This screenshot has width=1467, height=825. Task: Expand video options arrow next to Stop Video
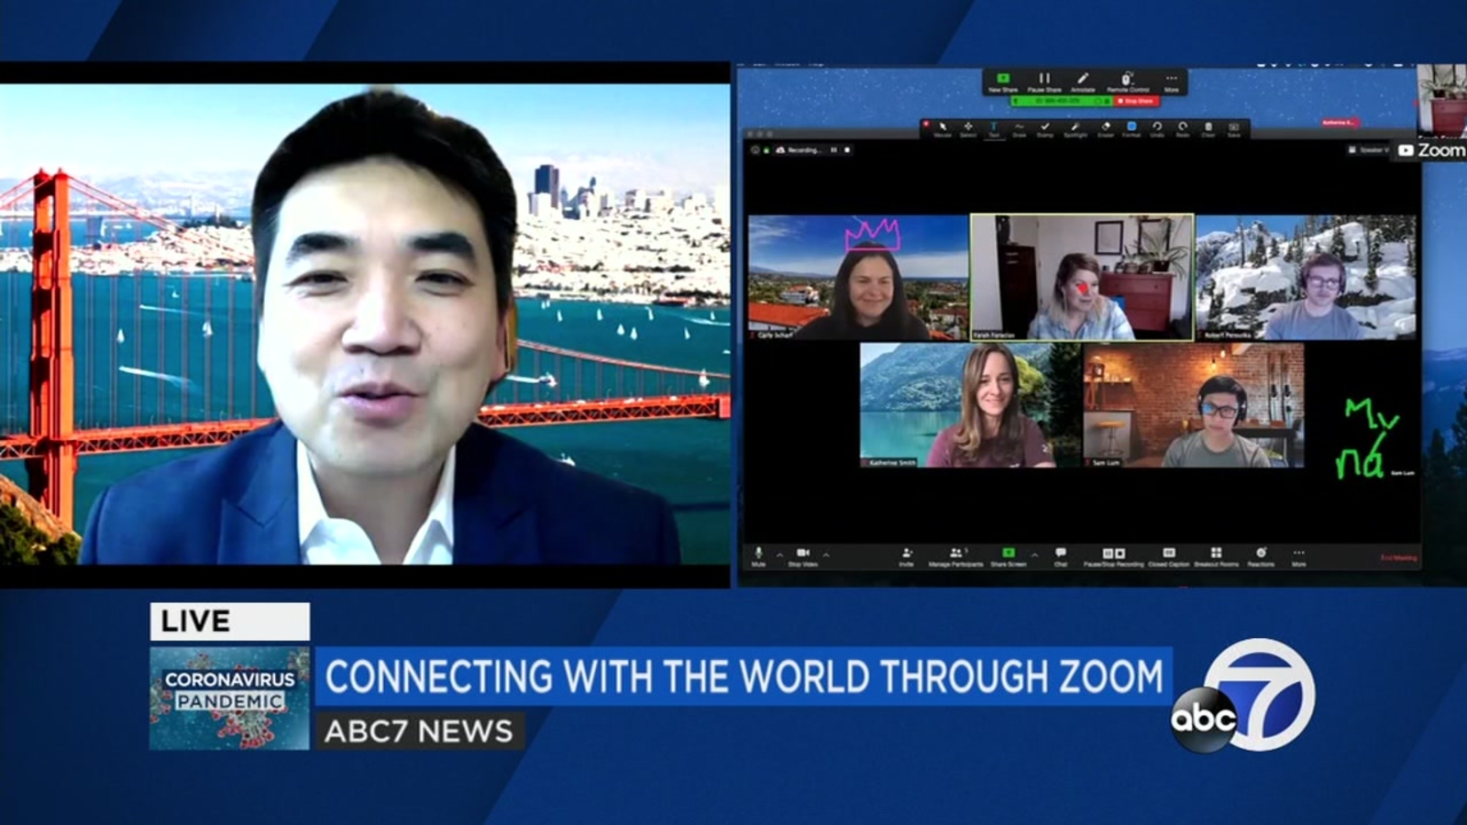pyautogui.click(x=826, y=555)
